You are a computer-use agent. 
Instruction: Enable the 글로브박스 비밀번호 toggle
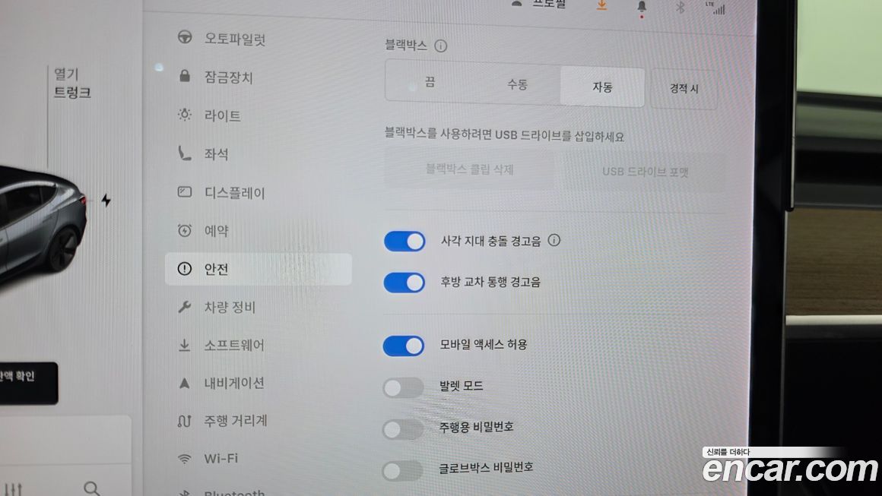coord(403,471)
